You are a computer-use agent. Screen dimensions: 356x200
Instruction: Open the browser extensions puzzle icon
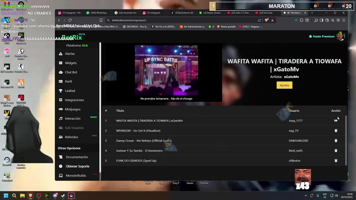(301, 20)
